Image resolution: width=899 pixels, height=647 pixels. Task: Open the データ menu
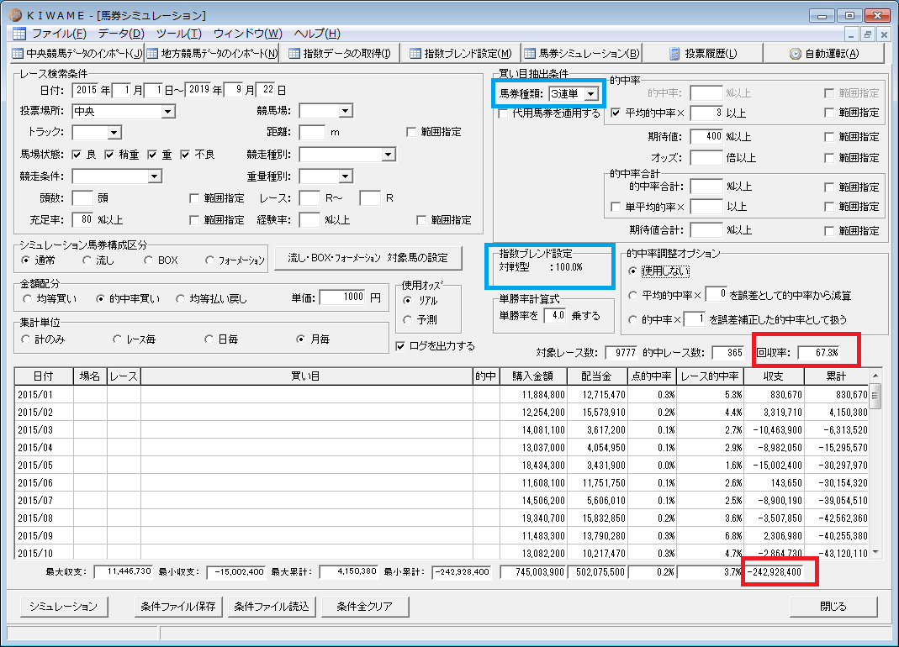pyautogui.click(x=121, y=34)
